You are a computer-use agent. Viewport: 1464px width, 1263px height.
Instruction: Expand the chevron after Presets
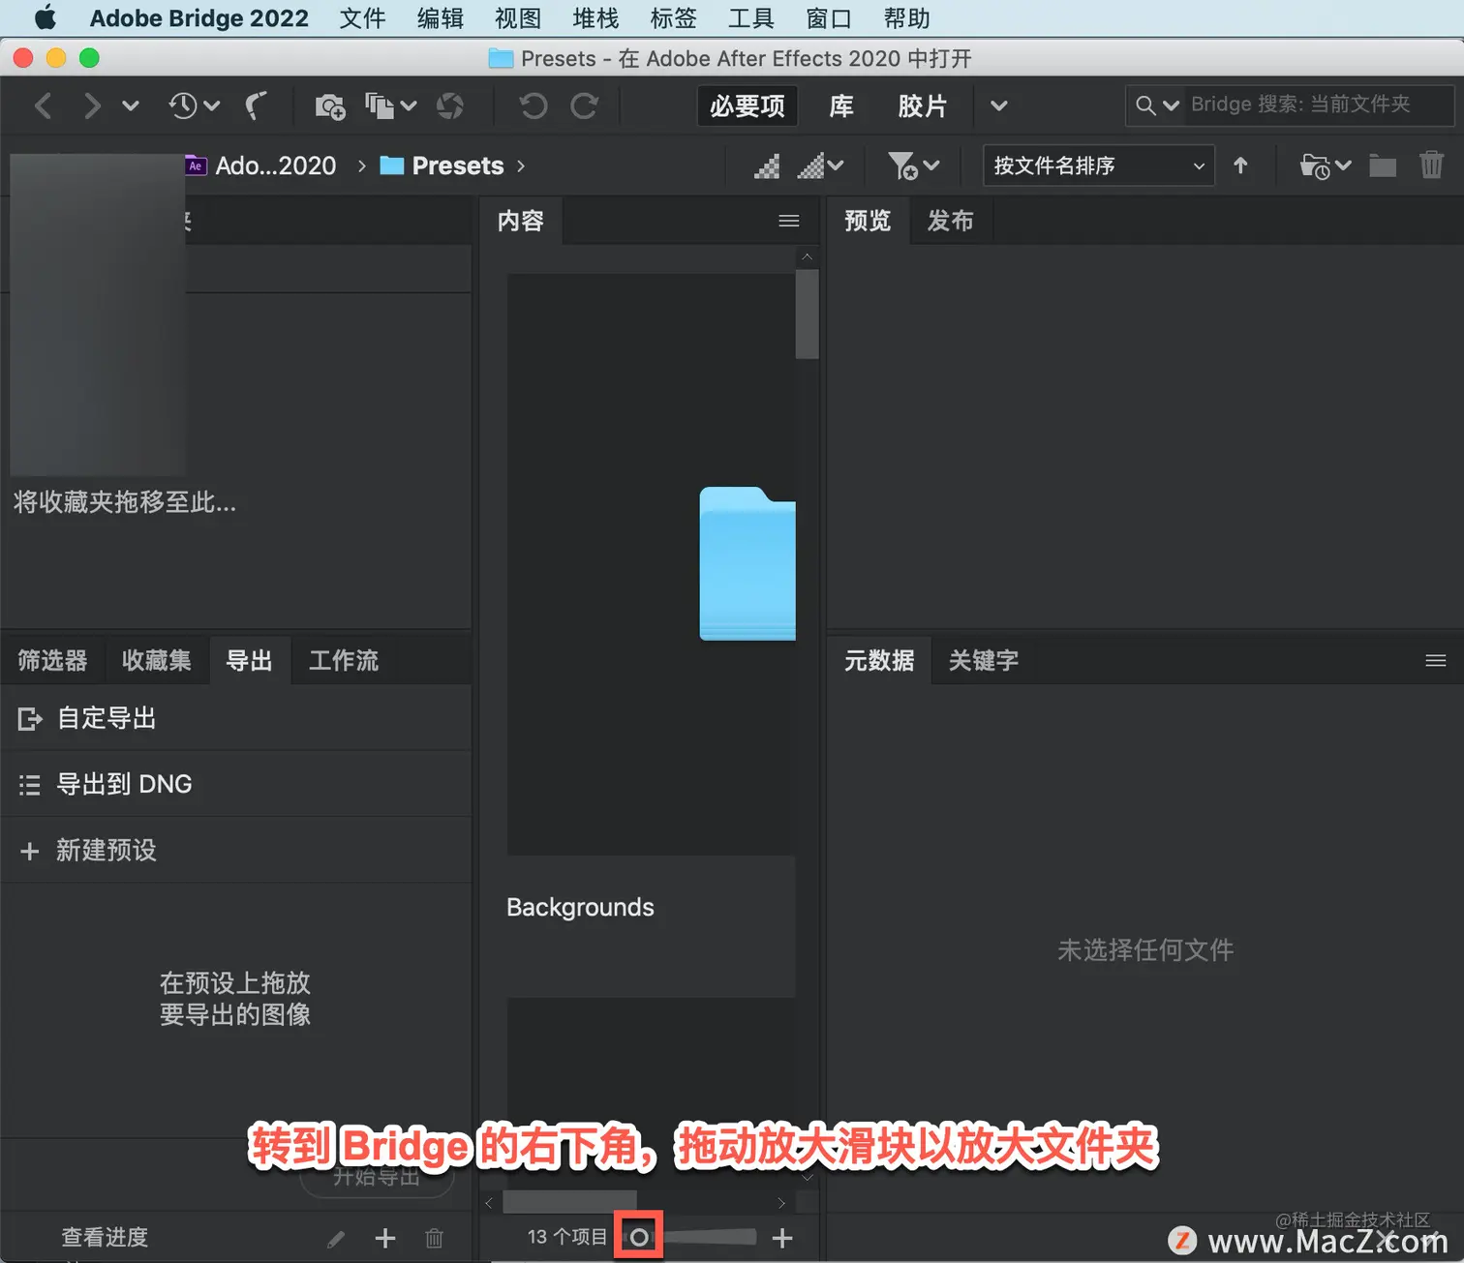(521, 165)
